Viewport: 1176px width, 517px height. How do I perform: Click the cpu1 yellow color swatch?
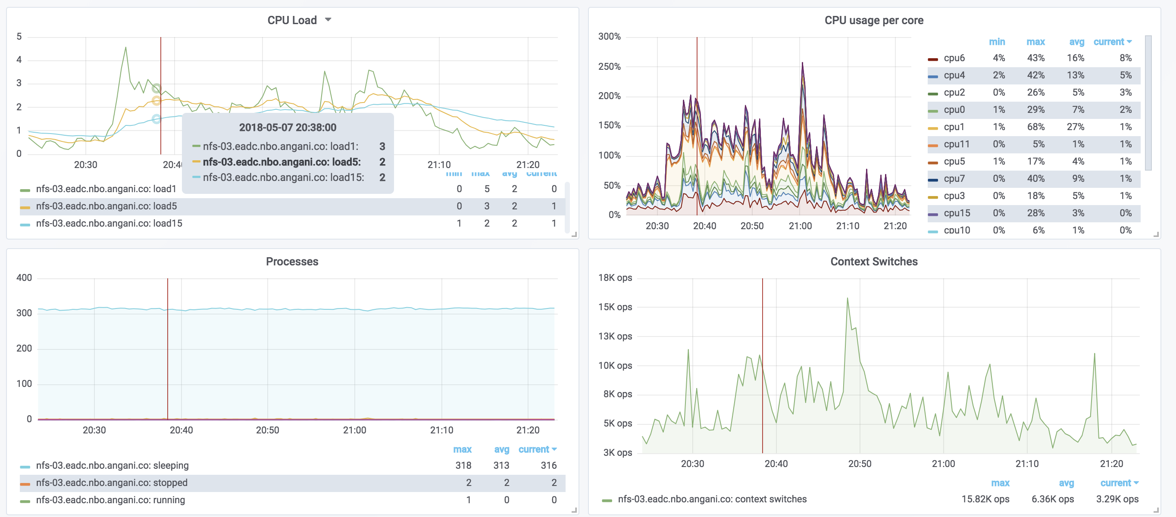tap(933, 128)
